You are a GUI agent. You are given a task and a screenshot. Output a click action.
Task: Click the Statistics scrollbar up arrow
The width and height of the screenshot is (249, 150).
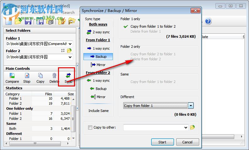coord(73,99)
